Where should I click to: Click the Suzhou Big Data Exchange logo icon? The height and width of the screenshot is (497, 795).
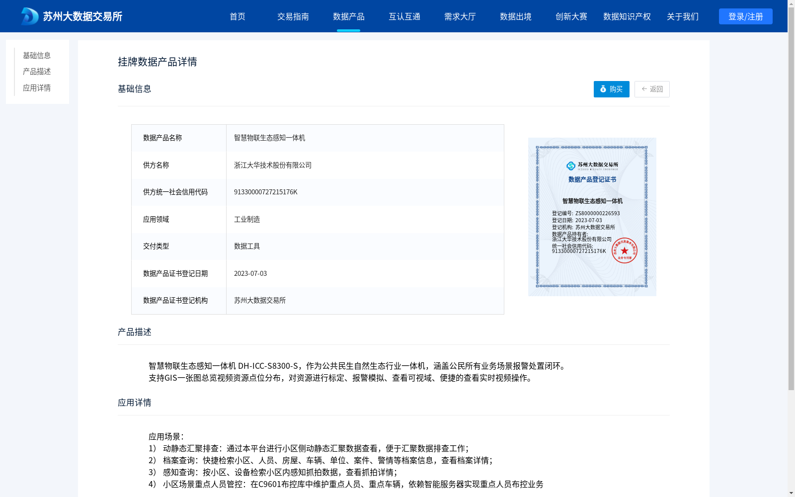(x=29, y=16)
